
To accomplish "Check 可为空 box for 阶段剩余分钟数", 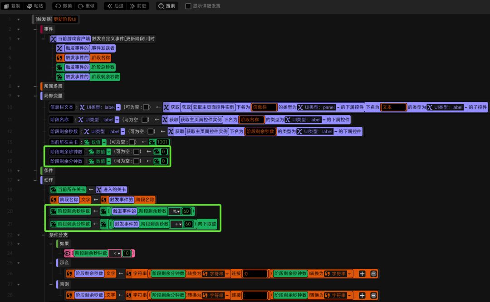I will 137,161.
